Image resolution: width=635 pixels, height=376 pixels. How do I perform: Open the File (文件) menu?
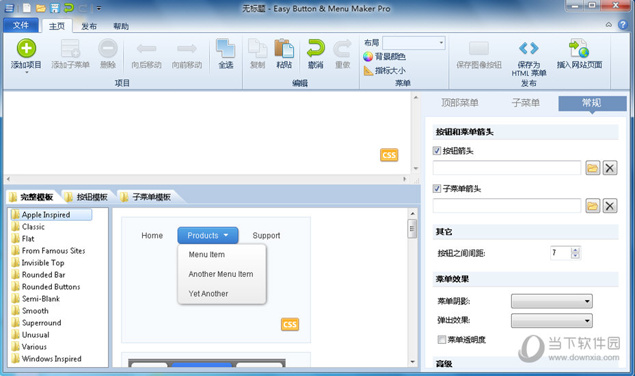pyautogui.click(x=21, y=25)
